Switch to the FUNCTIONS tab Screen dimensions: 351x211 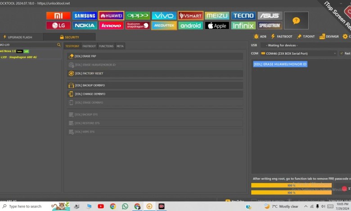coord(106,46)
